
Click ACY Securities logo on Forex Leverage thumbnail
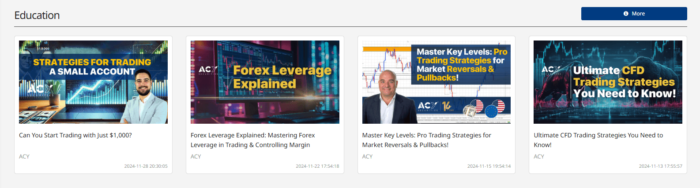pos(208,70)
